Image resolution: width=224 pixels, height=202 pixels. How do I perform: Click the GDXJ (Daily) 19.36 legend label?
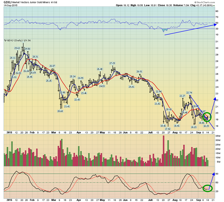tap(19, 40)
